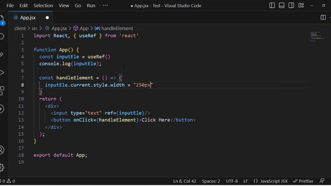This screenshot has width=331, height=186.
Task: Restore down the VS Code window
Action: tap(323, 6)
